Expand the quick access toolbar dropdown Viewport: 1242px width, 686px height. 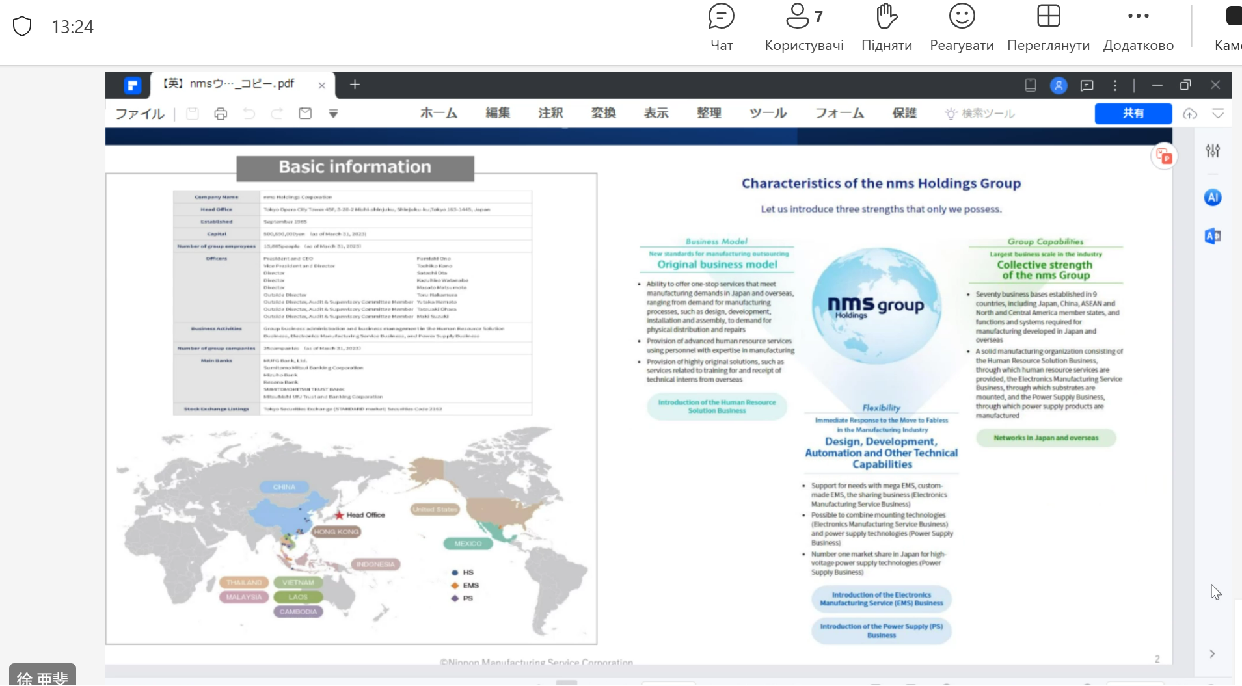(x=333, y=114)
